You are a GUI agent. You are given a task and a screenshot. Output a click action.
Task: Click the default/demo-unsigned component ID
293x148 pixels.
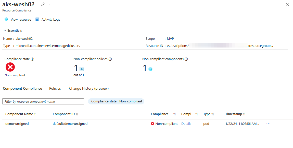tap(70, 124)
